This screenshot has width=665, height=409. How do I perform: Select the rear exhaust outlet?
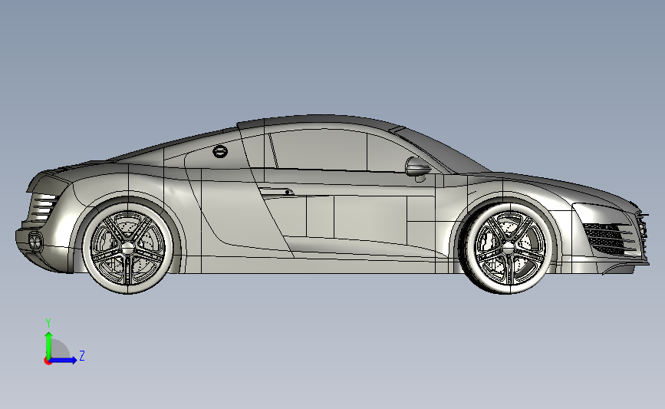(x=35, y=242)
